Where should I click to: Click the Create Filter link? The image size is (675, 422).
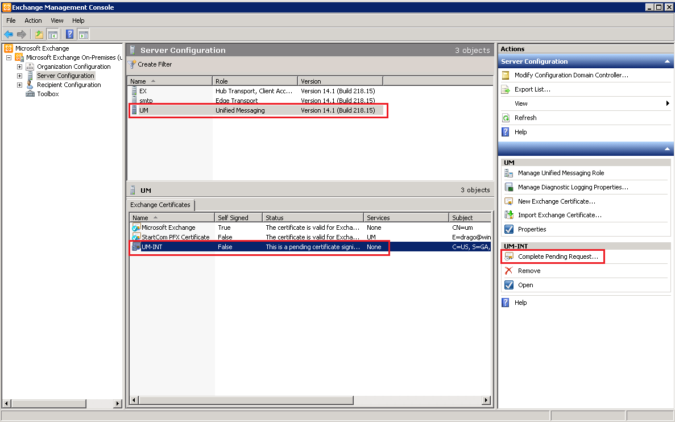click(155, 65)
